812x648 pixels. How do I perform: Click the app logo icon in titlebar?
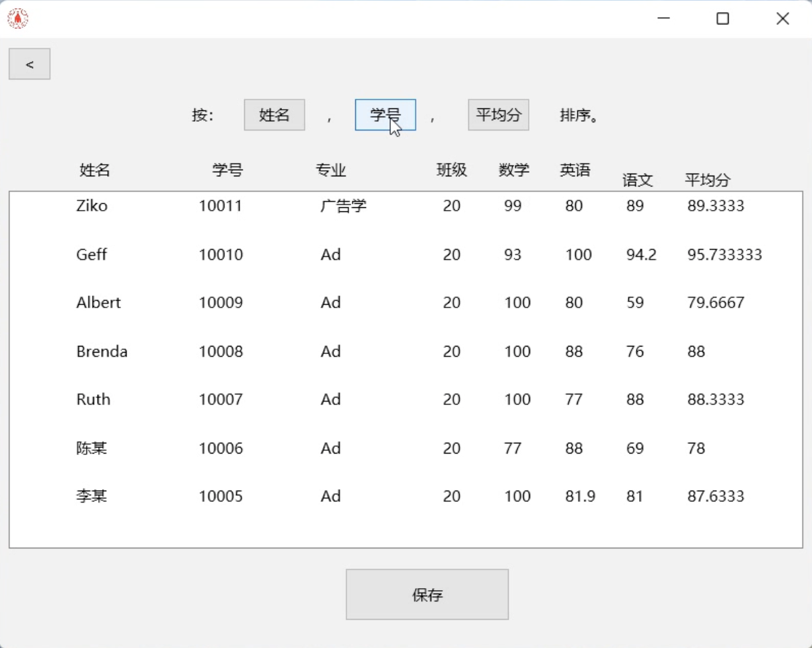click(x=17, y=17)
